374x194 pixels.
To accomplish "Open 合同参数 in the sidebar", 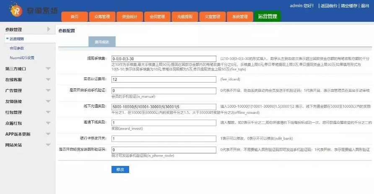I will 17,48.
